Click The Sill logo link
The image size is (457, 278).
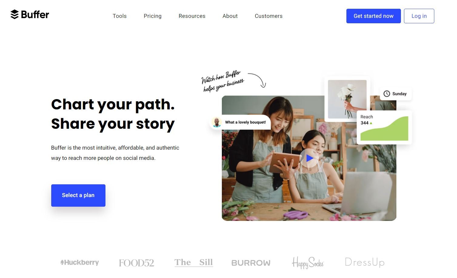point(194,262)
